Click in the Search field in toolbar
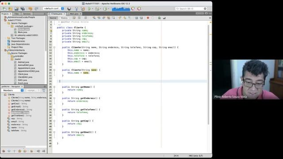Screen dimensions: 283x159 pos(191,9)
